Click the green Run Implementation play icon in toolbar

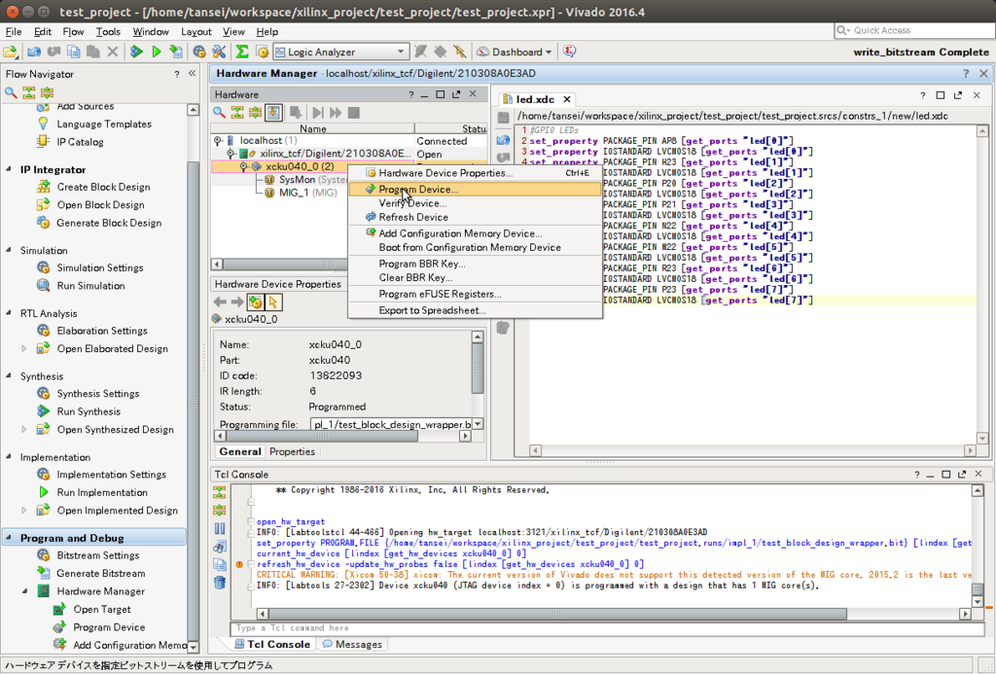pyautogui.click(x=157, y=53)
